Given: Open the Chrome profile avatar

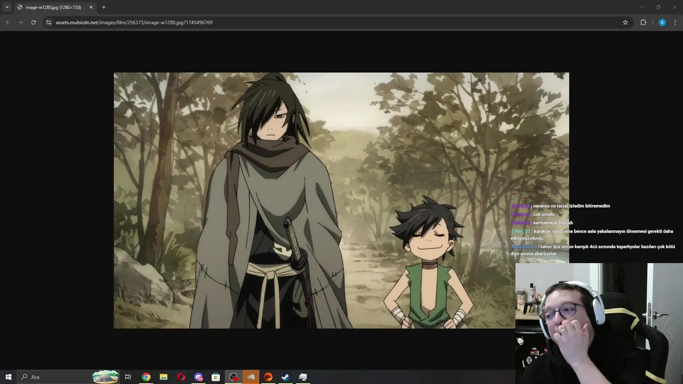Looking at the screenshot, I should pos(662,22).
